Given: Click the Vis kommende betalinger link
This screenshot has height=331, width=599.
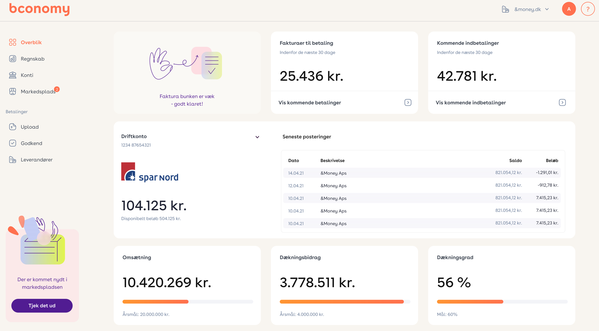Looking at the screenshot, I should (x=309, y=102).
